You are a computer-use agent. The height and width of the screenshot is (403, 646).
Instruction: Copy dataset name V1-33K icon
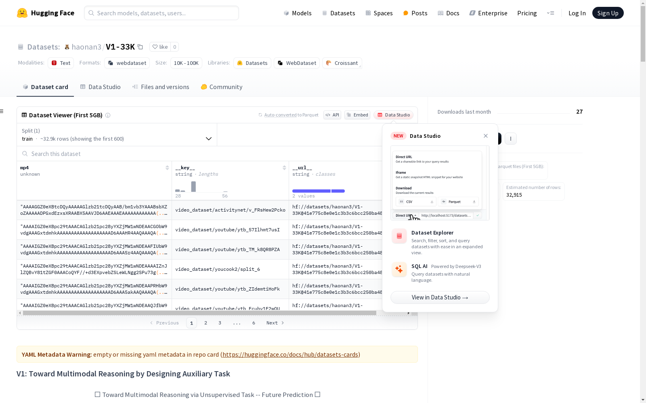tap(140, 47)
